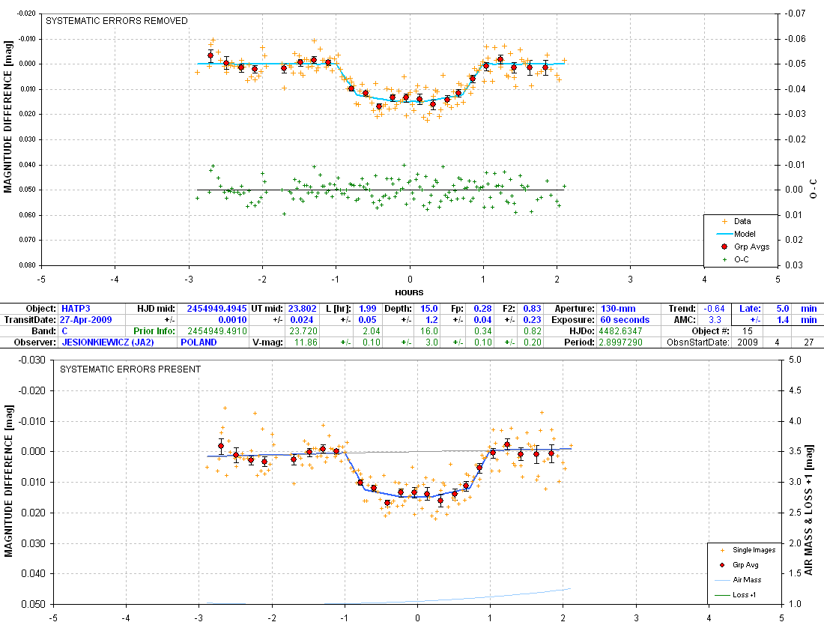The image size is (824, 625).
Task: Click the object name cell 'HATP3'
Action: [x=76, y=309]
